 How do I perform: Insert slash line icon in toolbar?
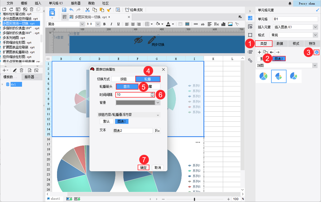[x=237, y=24]
